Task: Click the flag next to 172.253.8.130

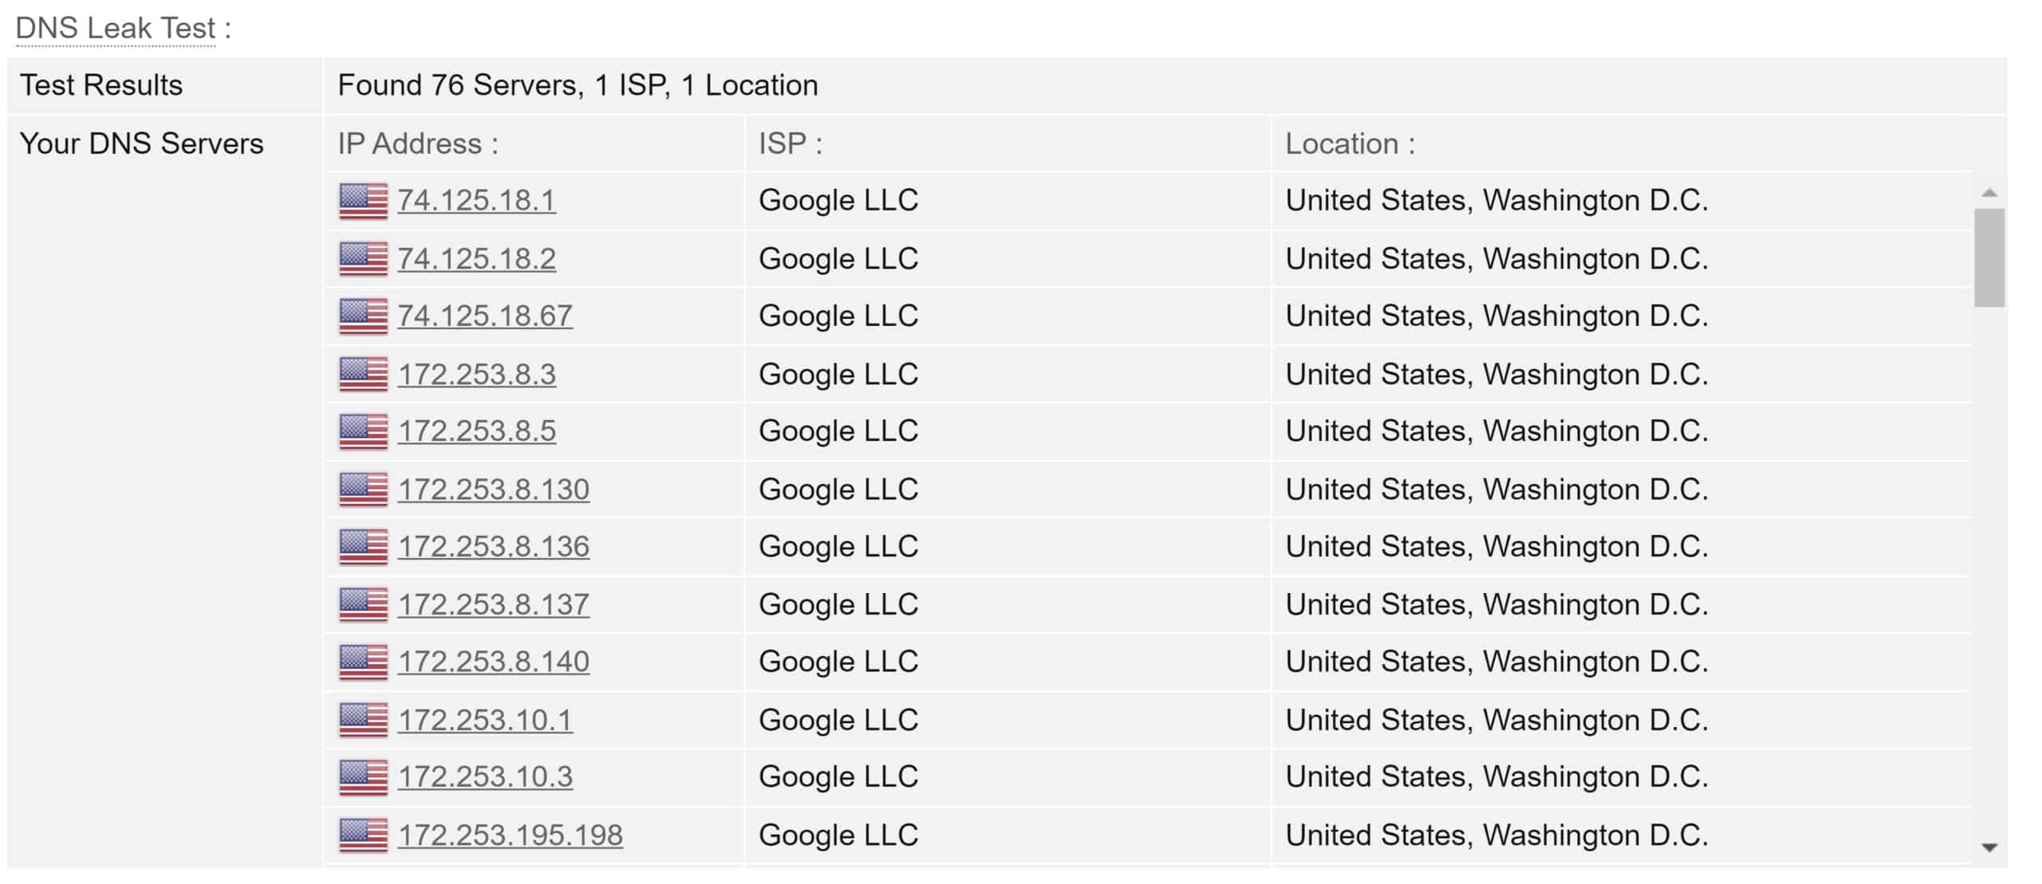Action: [363, 489]
